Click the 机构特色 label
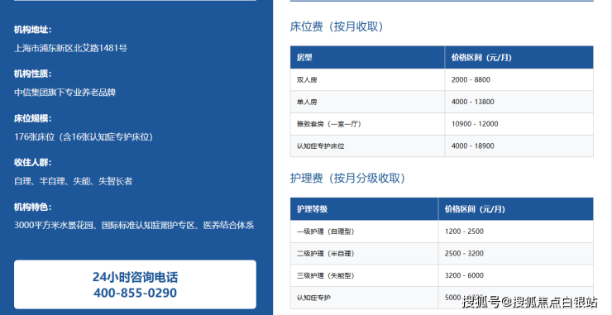This screenshot has height=315, width=612. (x=32, y=207)
